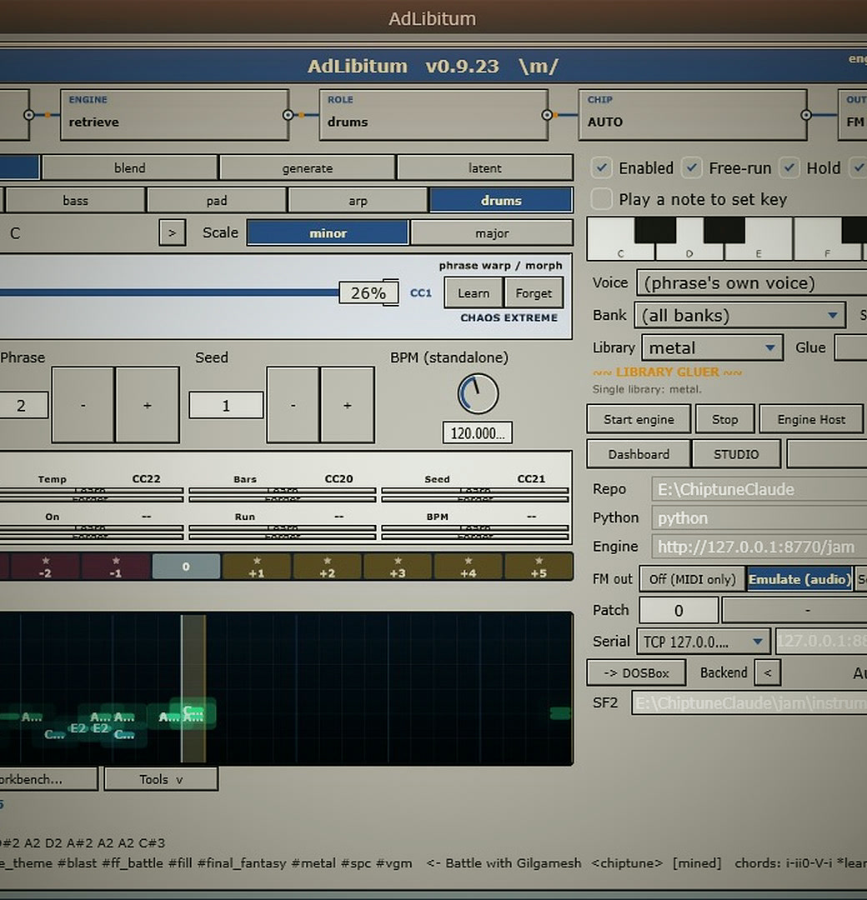
Task: Click the Repo path field E:\ChiptuneClaude
Action: (x=759, y=489)
